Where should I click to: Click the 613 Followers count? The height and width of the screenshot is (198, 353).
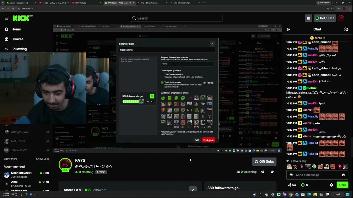coord(95,190)
